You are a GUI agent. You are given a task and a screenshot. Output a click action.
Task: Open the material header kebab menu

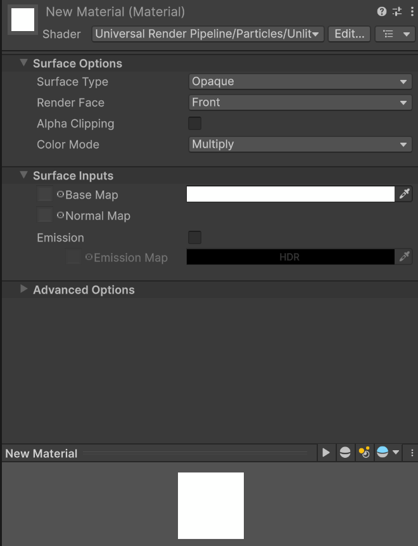point(412,12)
